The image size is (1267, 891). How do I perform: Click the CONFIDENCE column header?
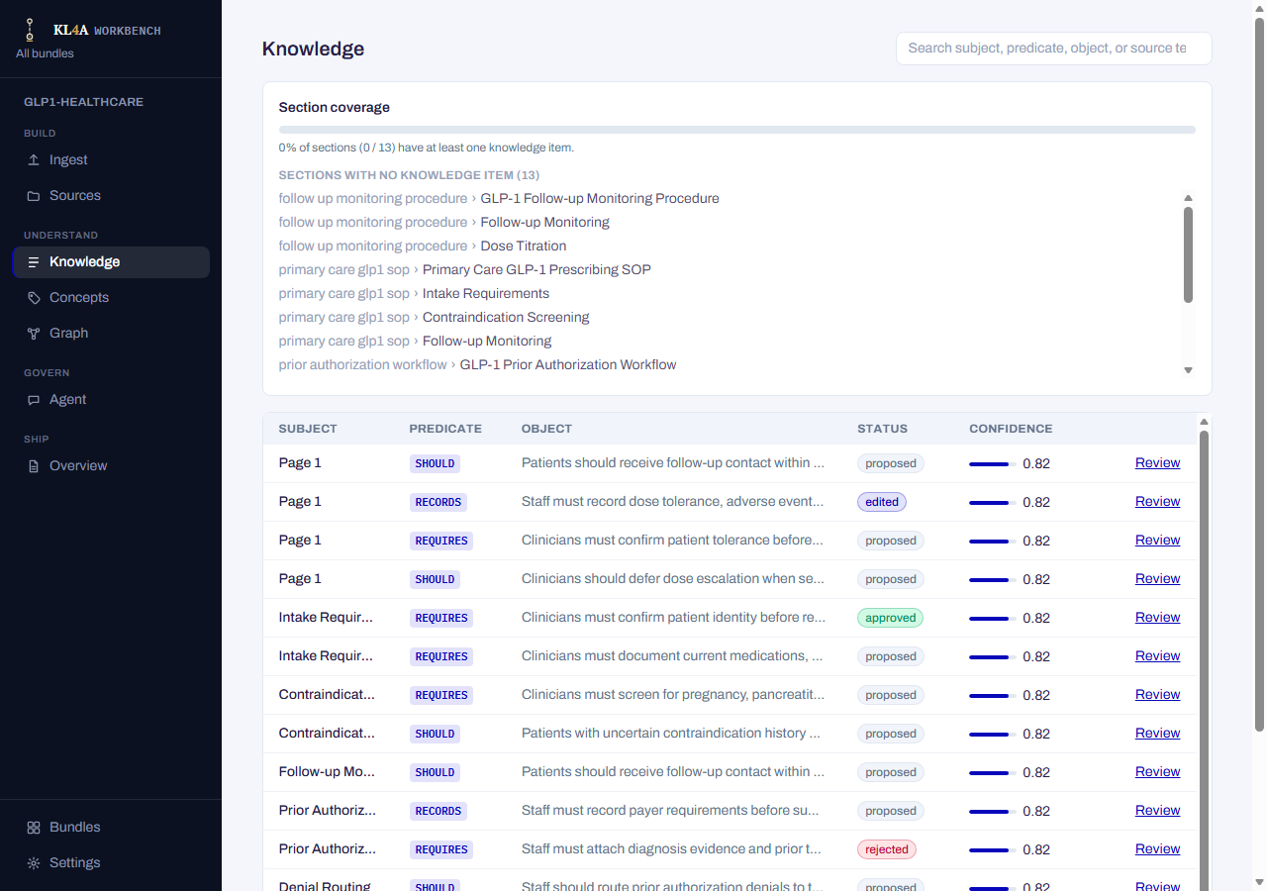(1011, 429)
